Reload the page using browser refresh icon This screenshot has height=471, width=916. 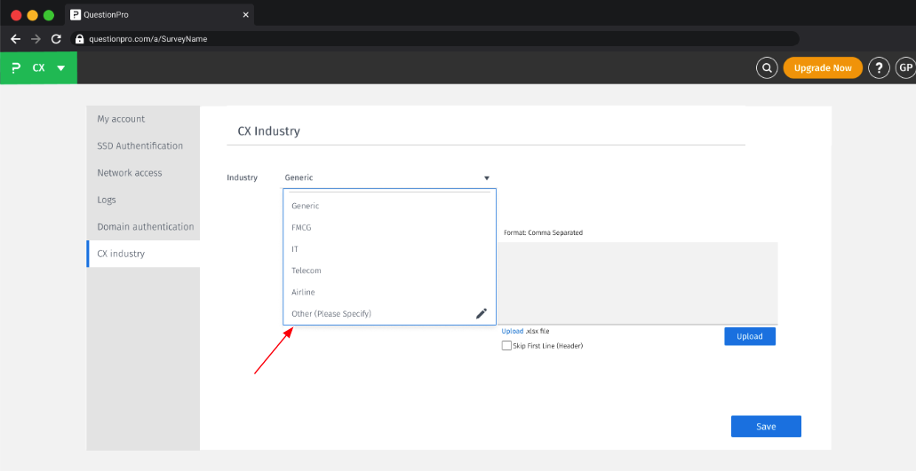56,39
